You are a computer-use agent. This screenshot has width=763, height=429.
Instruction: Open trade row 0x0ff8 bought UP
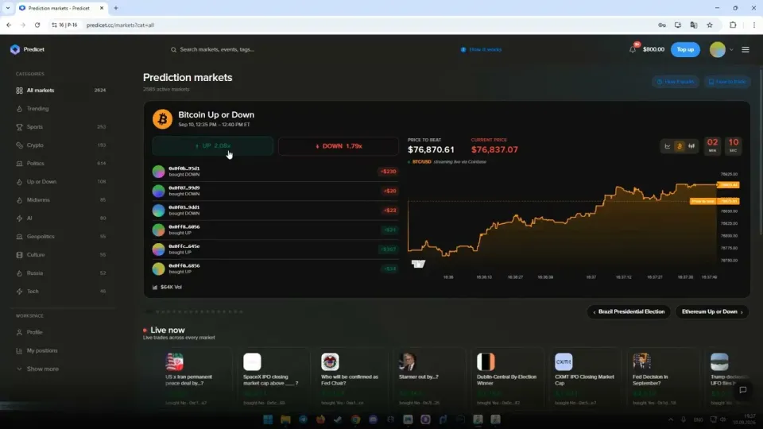[x=276, y=230]
